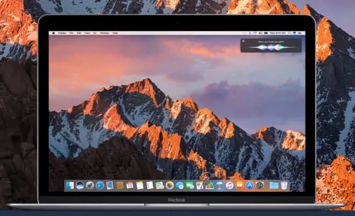Screen dimensions: 355x216
Task: Open the Window menu
Action: coord(104,33)
